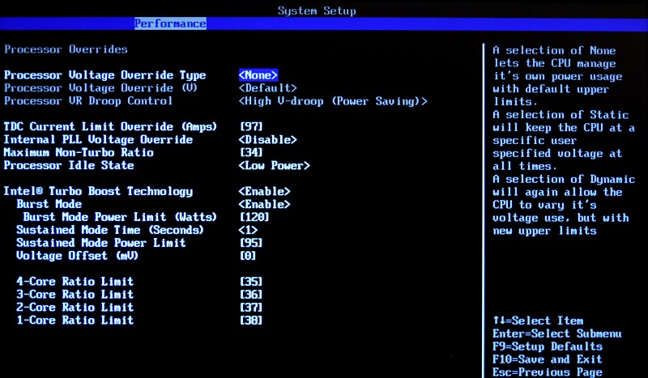Open Processor Voltage Override (V) Default value
Image resolution: width=648 pixels, height=378 pixels.
(x=267, y=88)
